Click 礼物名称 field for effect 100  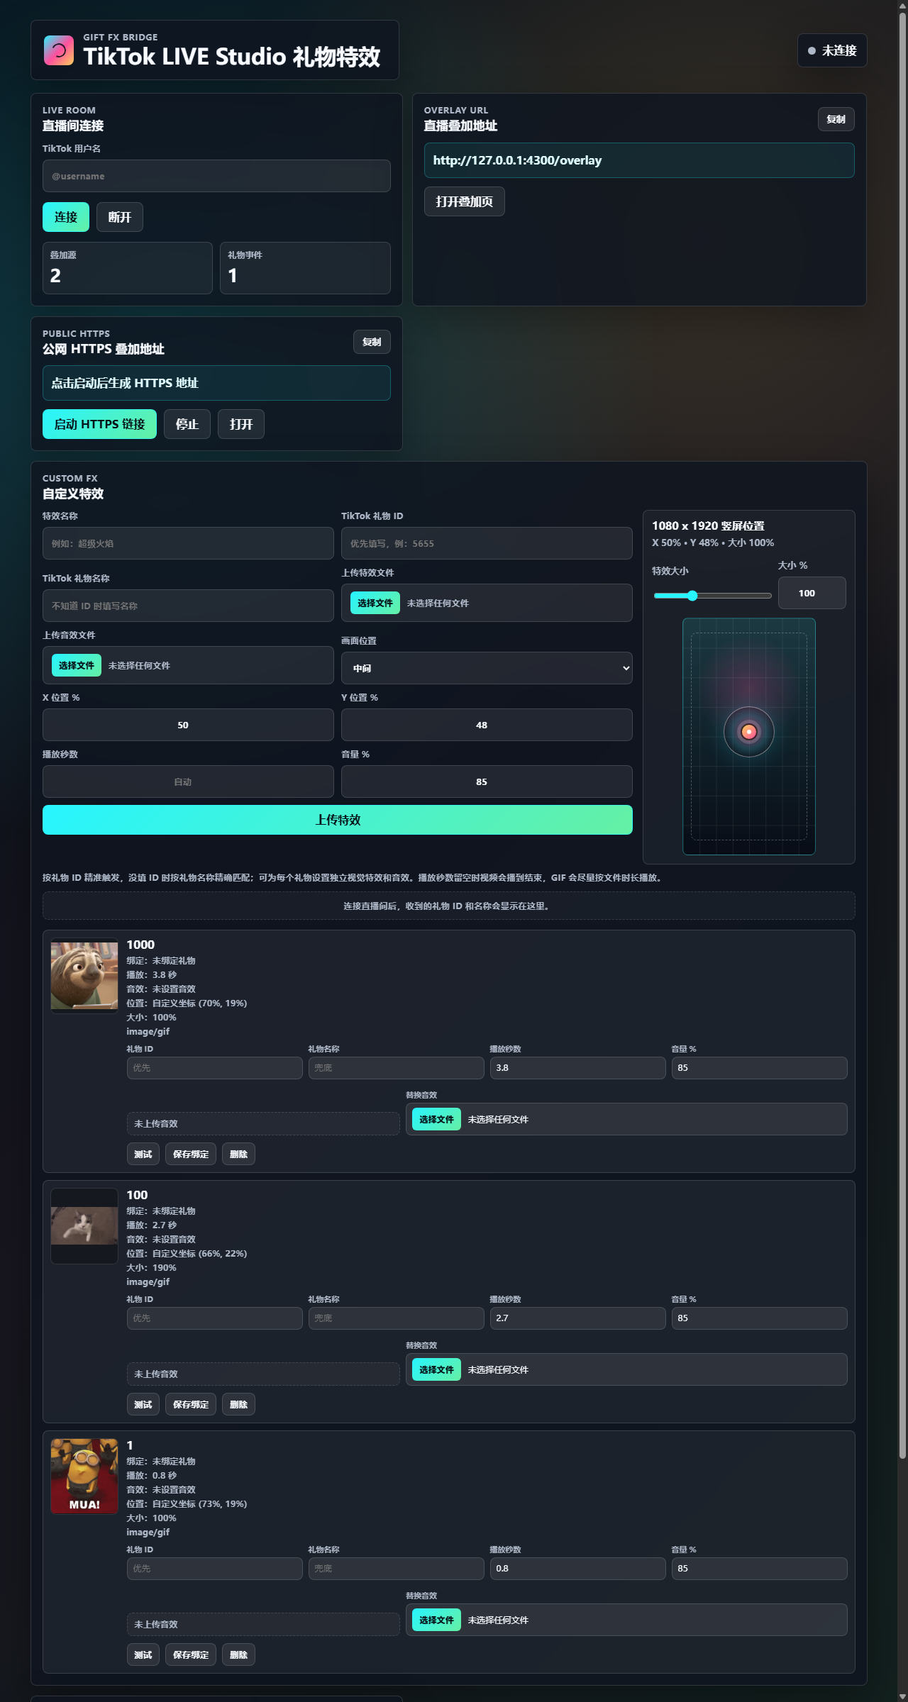[x=397, y=1318]
